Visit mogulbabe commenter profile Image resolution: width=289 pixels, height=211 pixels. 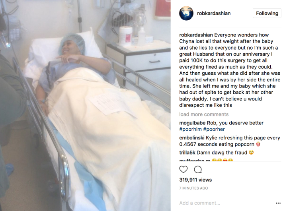pyautogui.click(x=192, y=123)
